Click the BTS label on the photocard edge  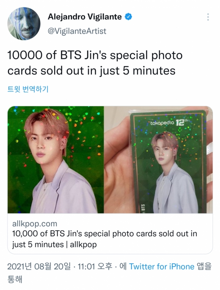point(143,207)
